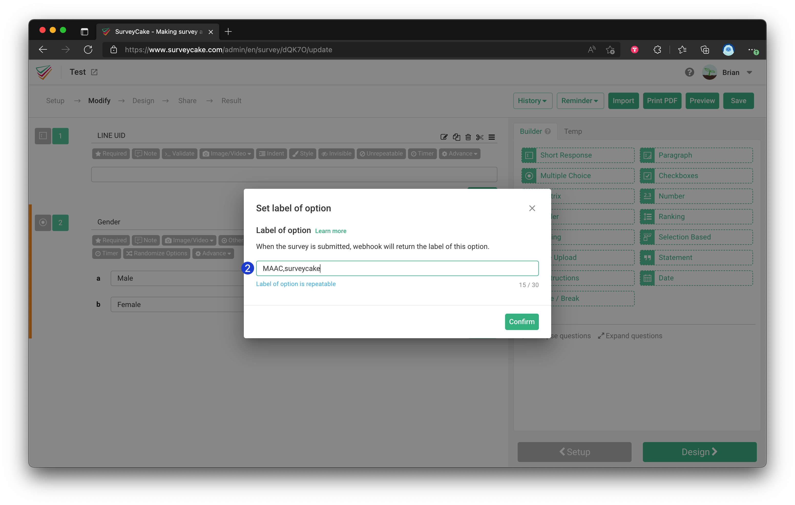Toggle Required on Gender question
This screenshot has width=795, height=505.
point(111,240)
